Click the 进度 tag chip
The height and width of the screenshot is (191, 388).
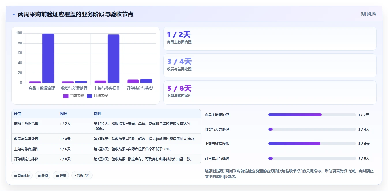(61, 175)
